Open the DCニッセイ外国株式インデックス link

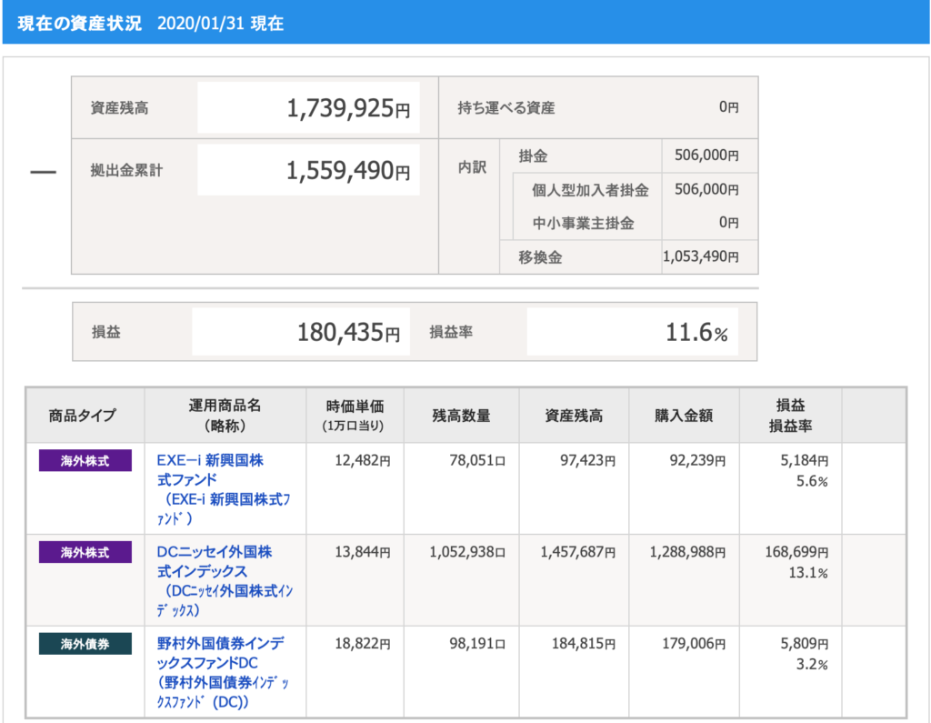point(225,580)
